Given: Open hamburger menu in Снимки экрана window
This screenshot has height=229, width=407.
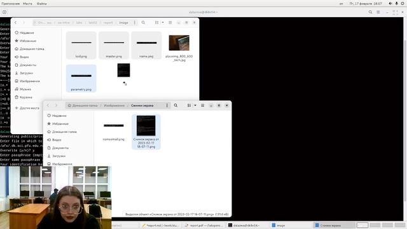Looking at the screenshot, I should point(203,106).
